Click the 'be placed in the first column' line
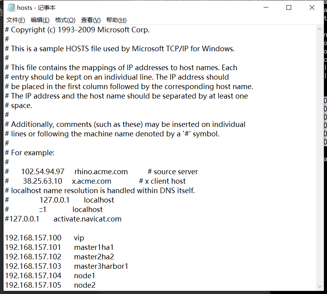Image resolution: width=327 pixels, height=294 pixels. click(x=129, y=86)
